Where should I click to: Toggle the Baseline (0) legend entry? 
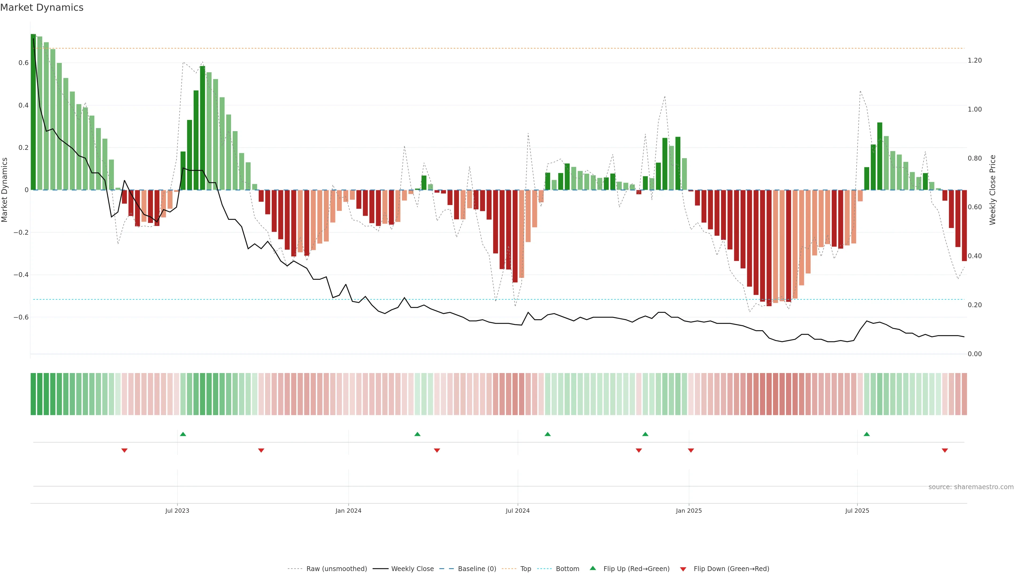[477, 568]
